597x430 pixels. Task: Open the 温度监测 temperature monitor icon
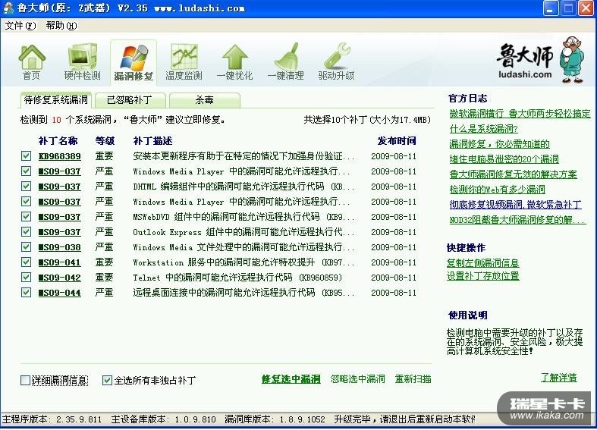[184, 61]
